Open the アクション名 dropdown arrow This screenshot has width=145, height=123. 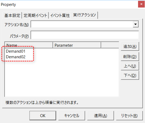point(136,24)
